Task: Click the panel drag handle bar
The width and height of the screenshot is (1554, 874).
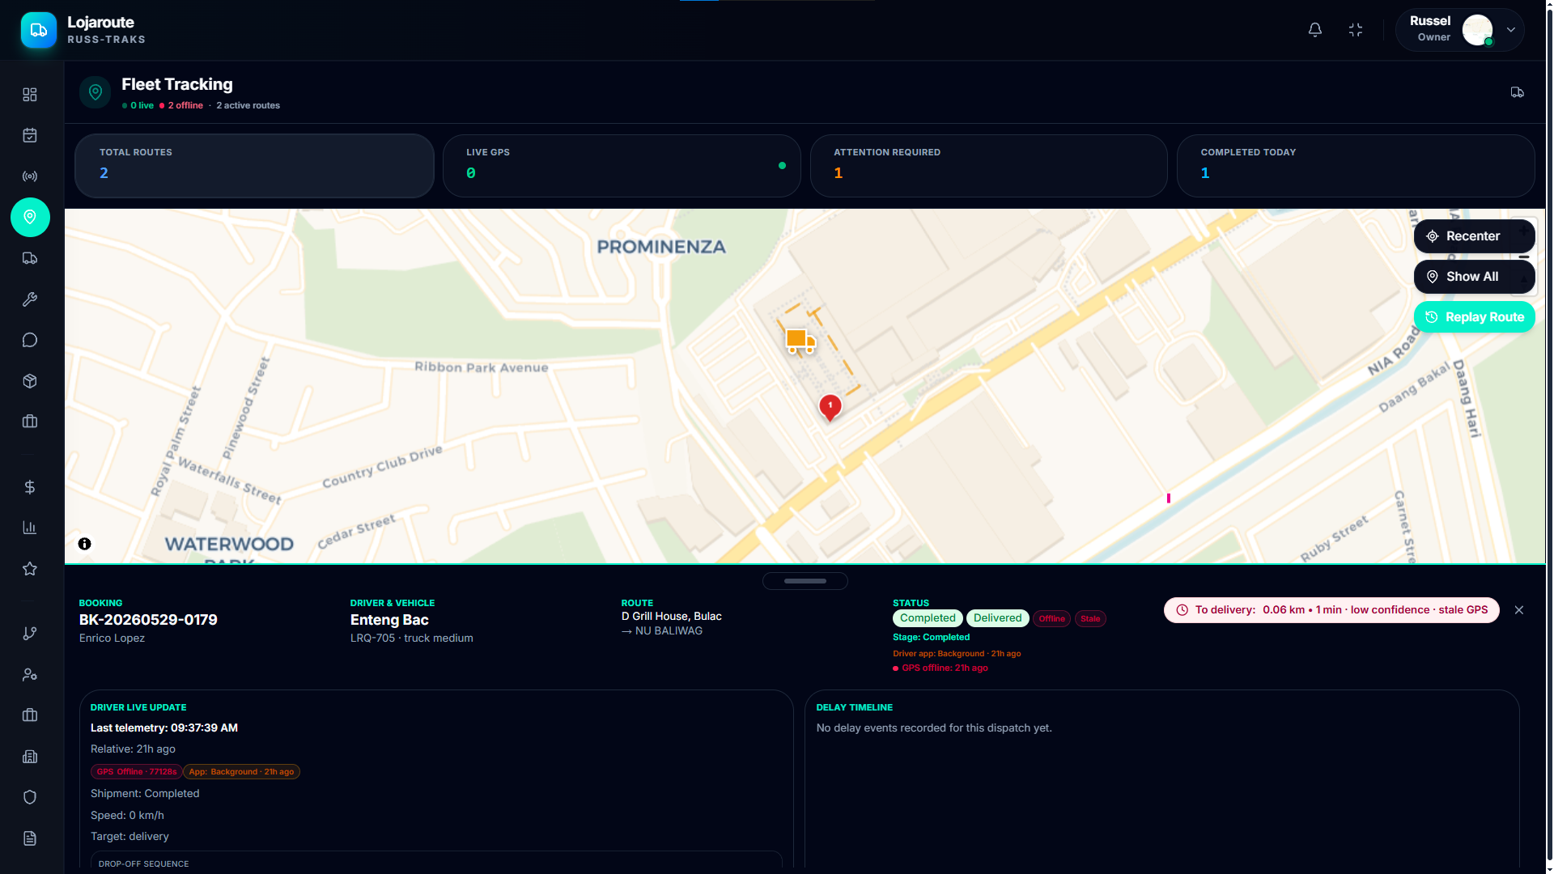Action: (805, 581)
